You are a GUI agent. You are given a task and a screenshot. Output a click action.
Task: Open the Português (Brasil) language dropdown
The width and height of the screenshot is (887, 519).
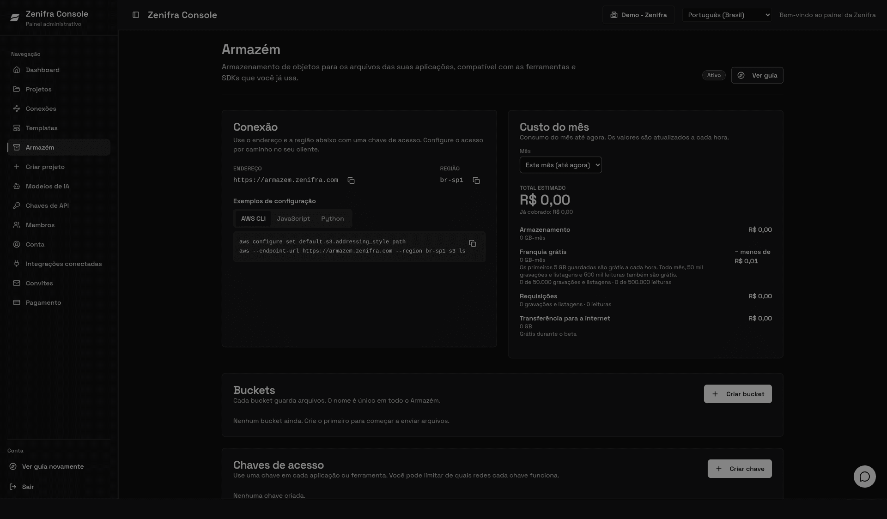tap(727, 15)
